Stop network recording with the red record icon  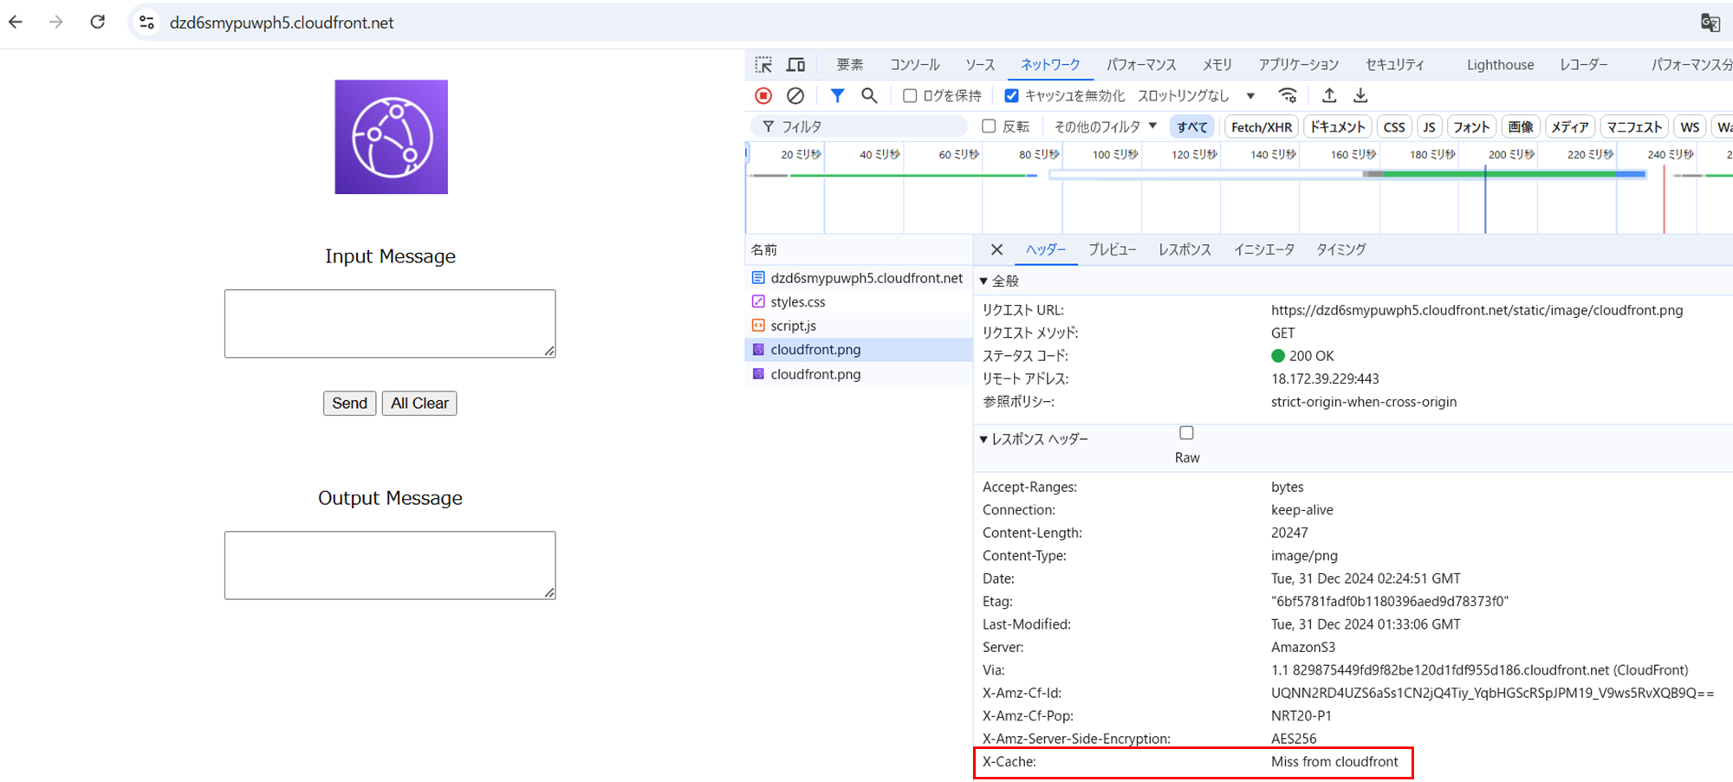click(763, 95)
